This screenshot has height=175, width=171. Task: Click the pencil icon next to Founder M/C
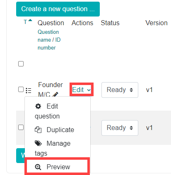[x=55, y=95]
